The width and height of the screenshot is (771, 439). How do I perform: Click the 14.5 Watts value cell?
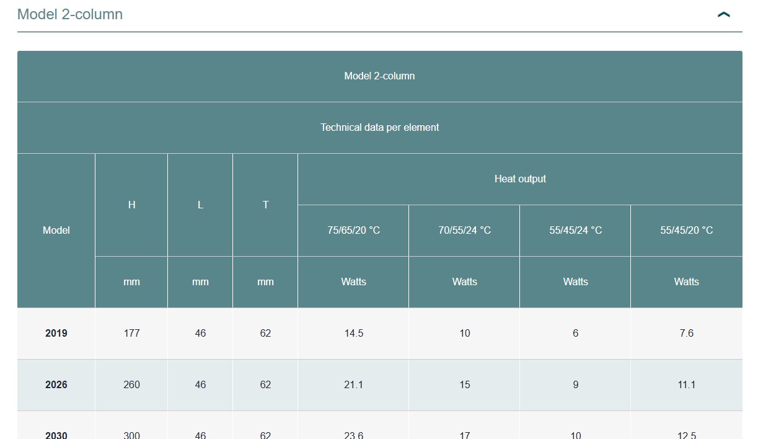(x=353, y=333)
